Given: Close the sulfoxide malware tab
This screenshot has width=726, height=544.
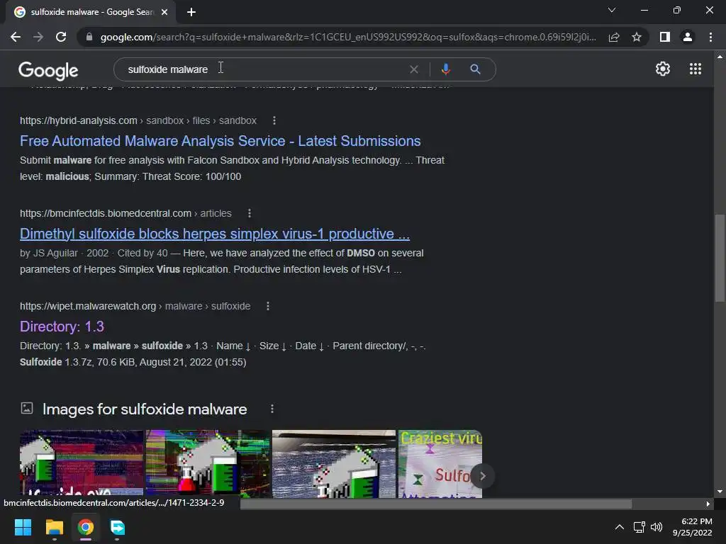Looking at the screenshot, I should [164, 12].
